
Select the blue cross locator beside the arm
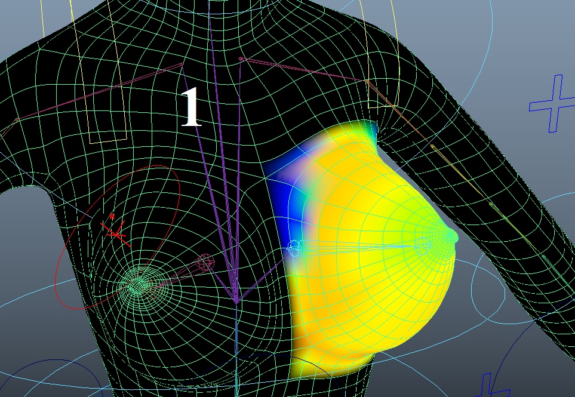click(553, 104)
